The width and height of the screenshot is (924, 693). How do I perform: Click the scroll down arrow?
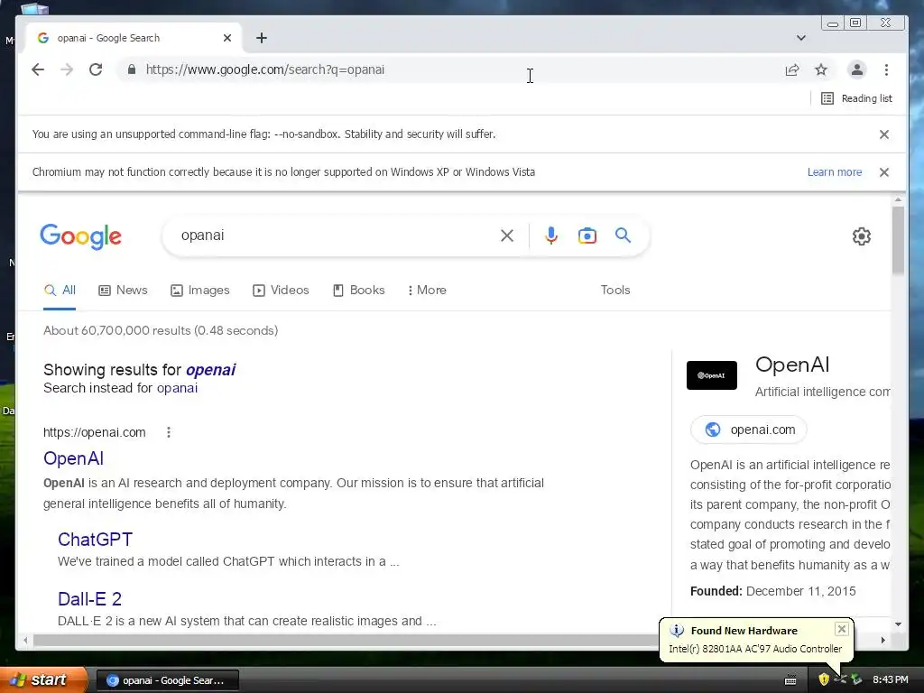coord(898,624)
